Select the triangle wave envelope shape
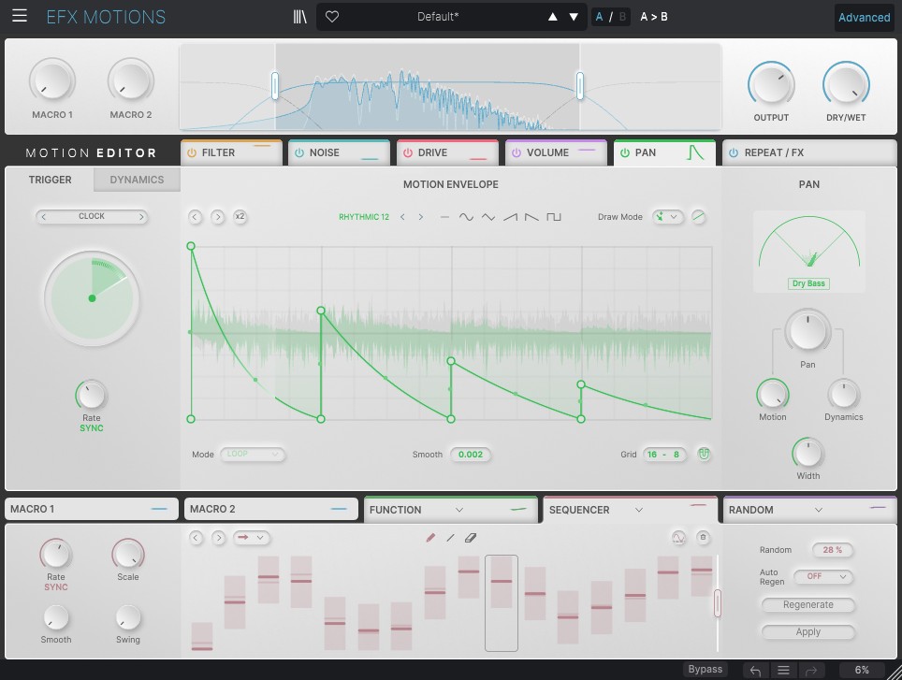This screenshot has height=680, width=902. [487, 217]
